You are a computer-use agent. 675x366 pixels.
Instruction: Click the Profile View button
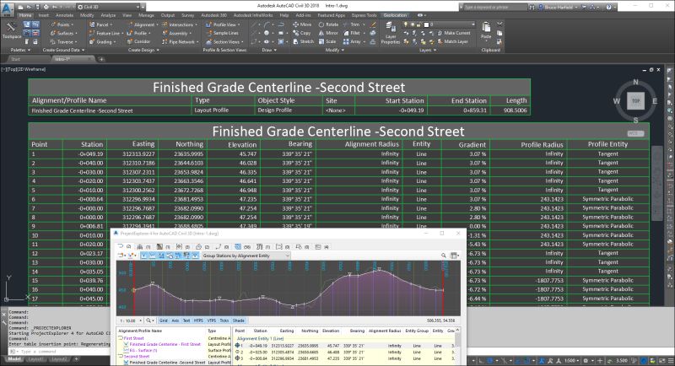[224, 24]
